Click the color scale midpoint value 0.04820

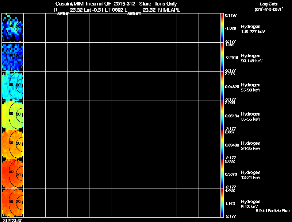click(x=232, y=87)
